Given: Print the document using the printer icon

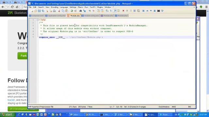Looking at the screenshot, I should click(x=54, y=11).
